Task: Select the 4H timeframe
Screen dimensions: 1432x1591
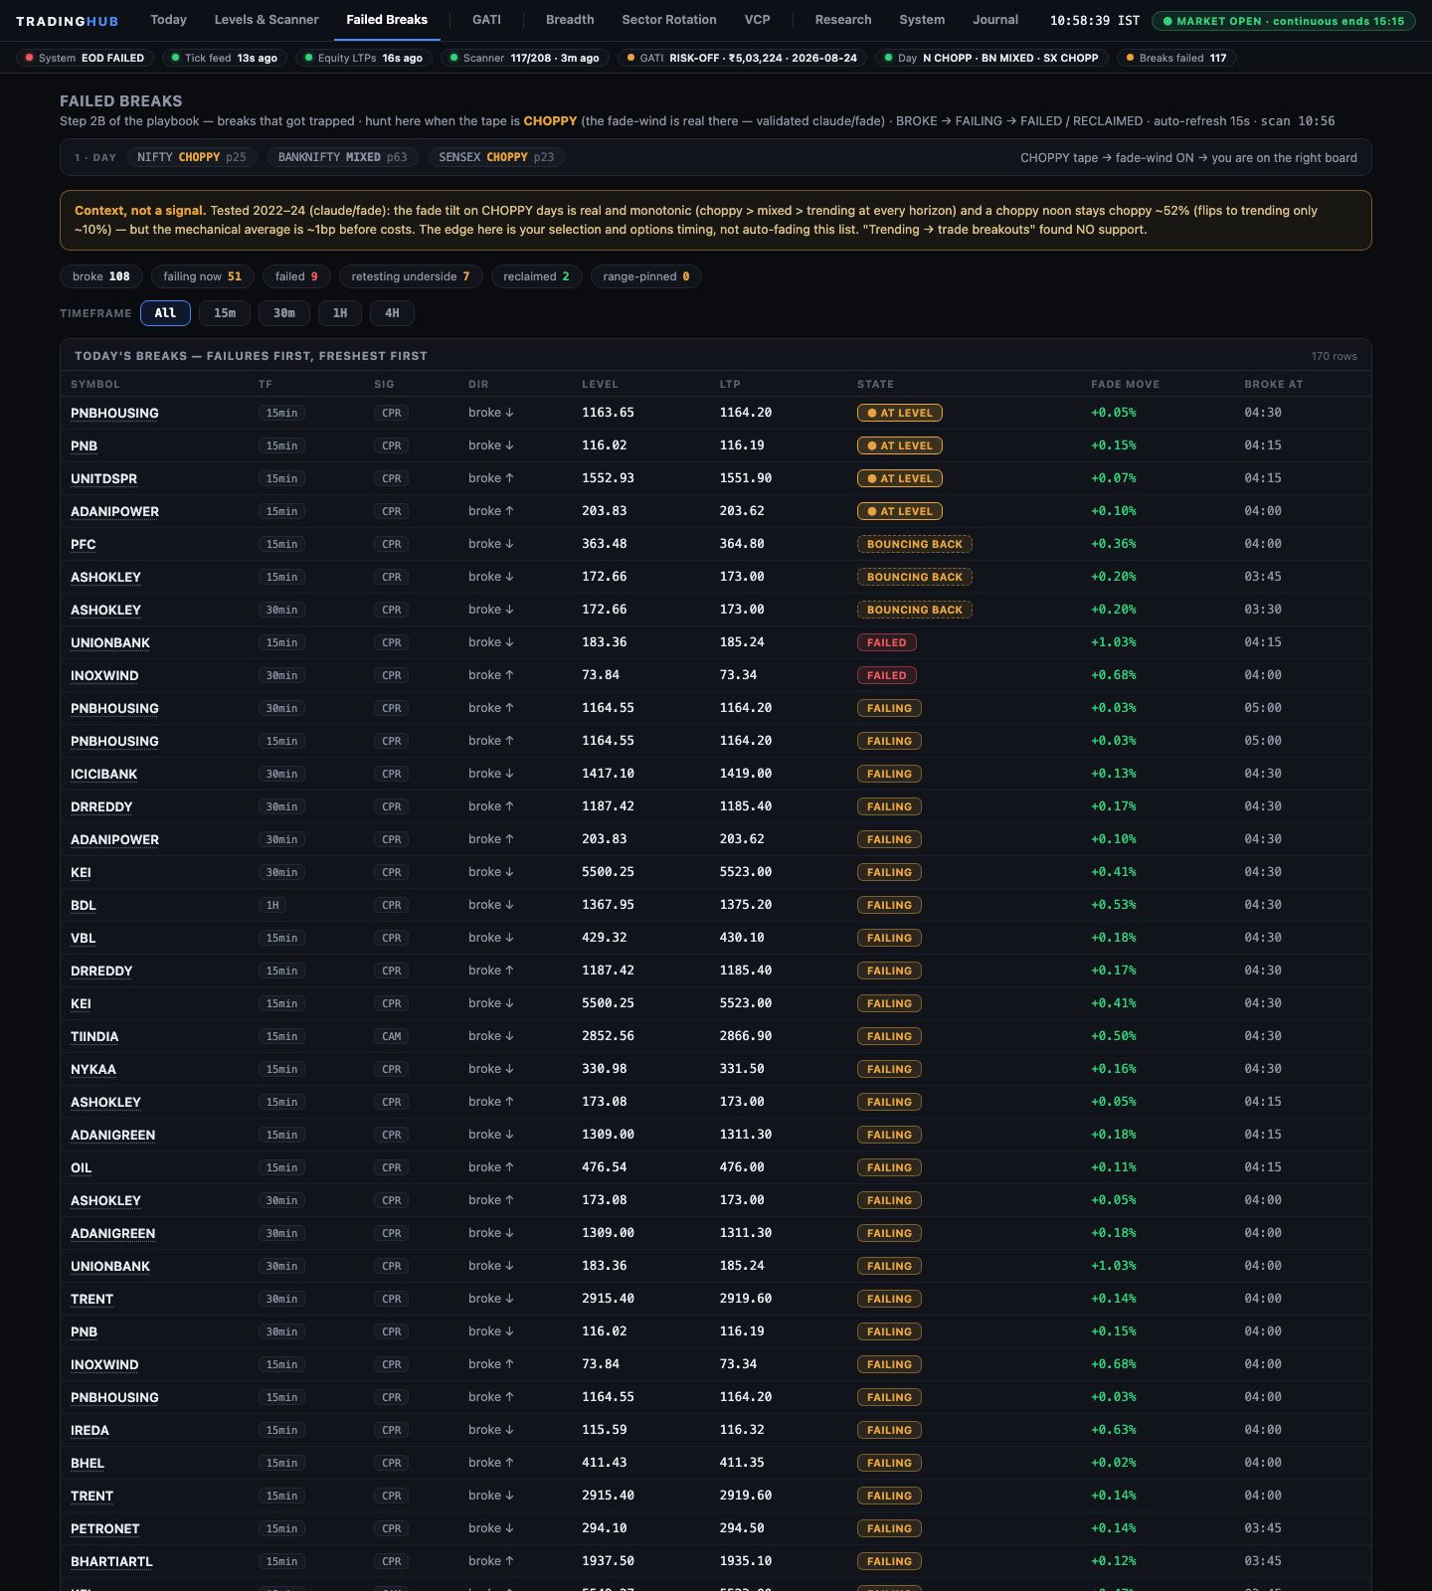Action: pyautogui.click(x=393, y=313)
